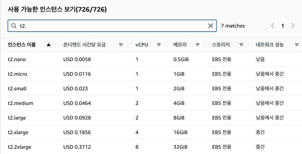Sort by 온디맨드 시간당 요금 arrow
This screenshot has width=302, height=154.
121,45
